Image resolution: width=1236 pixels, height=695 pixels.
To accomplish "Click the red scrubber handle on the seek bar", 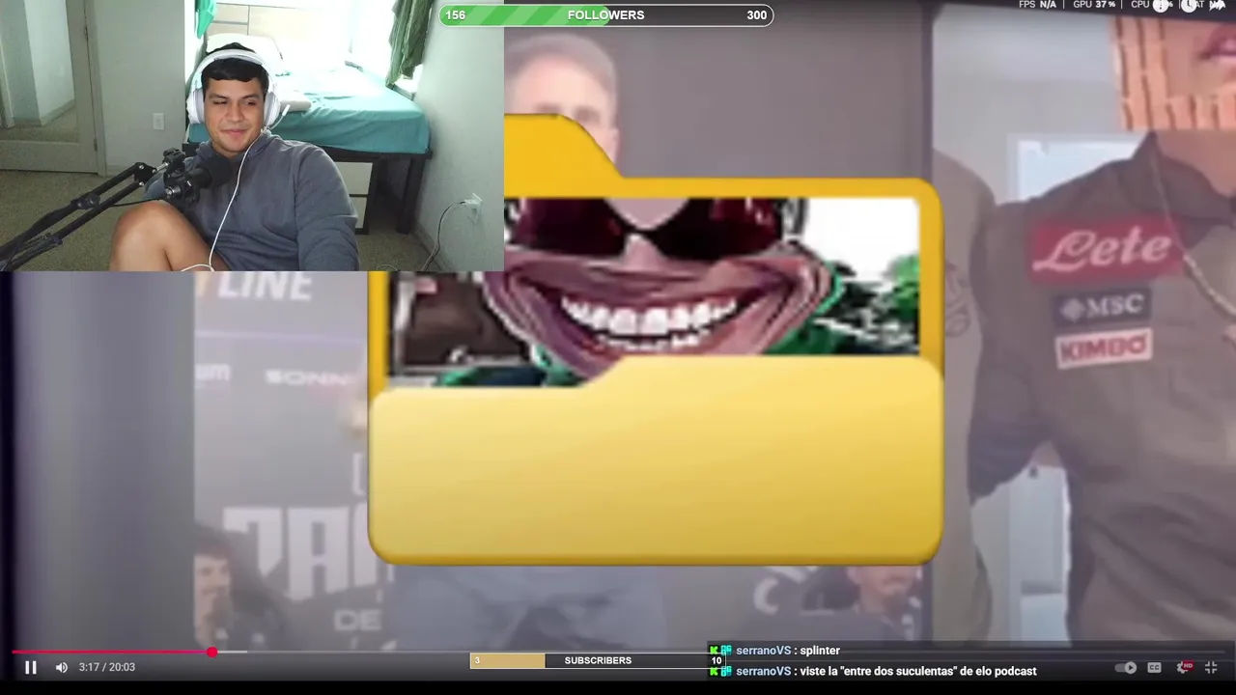I will [211, 653].
